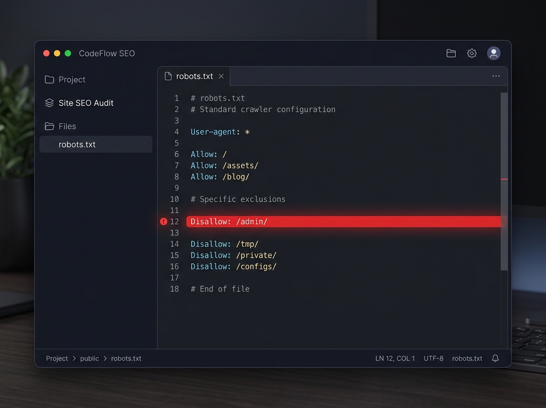Image resolution: width=546 pixels, height=408 pixels.
Task: Open the folder icon in title bar
Action: coord(451,53)
